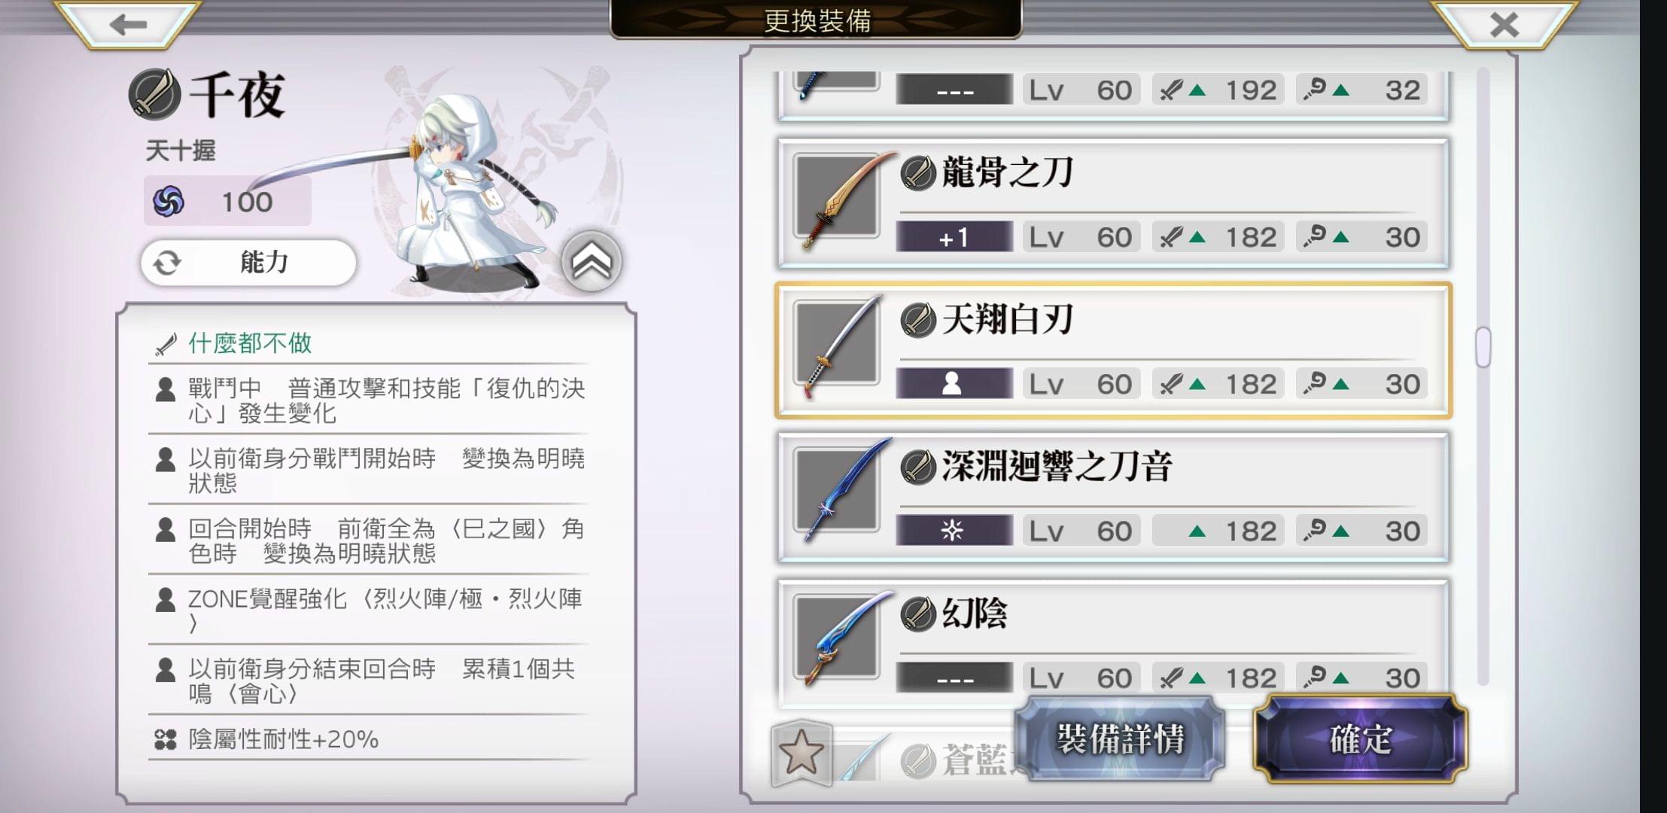
Task: Click the 什麼都不做 skill row
Action: (369, 343)
